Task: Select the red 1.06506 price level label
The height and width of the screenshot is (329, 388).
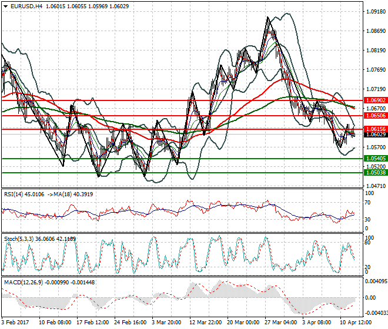Action: pos(376,116)
